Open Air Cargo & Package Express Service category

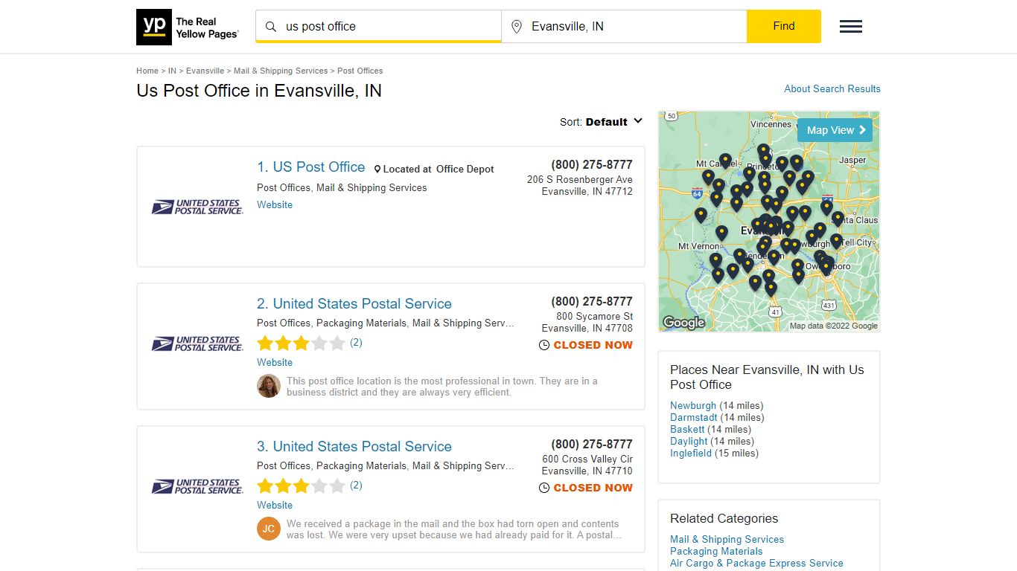[756, 564]
